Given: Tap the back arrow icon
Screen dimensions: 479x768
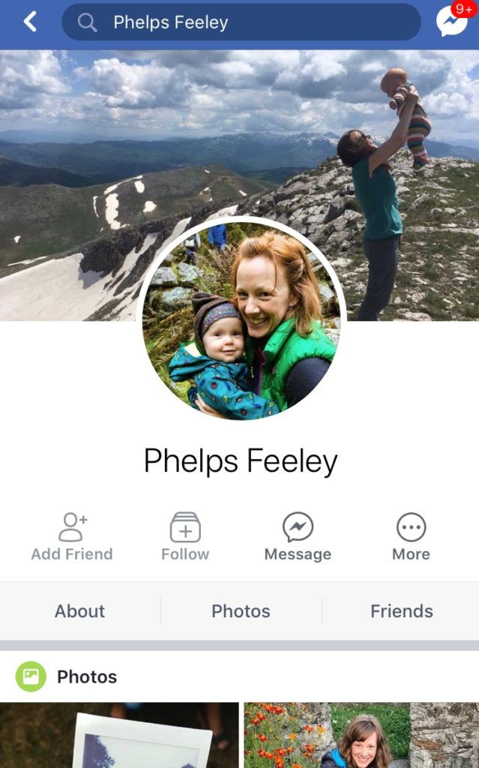Looking at the screenshot, I should pos(31,22).
